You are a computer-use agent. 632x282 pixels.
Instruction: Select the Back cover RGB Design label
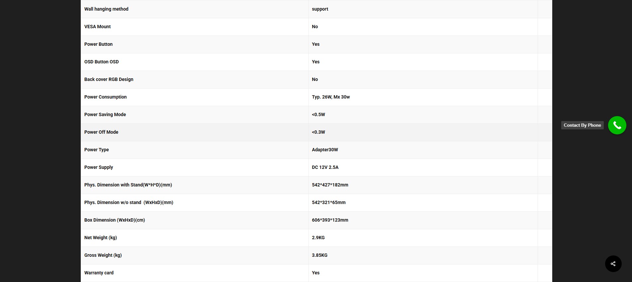(109, 79)
